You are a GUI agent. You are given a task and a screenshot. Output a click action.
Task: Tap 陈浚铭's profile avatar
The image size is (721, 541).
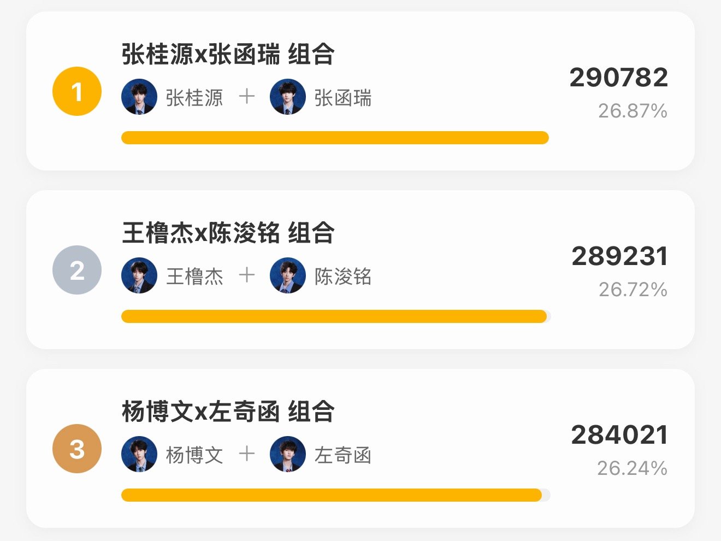click(x=288, y=275)
